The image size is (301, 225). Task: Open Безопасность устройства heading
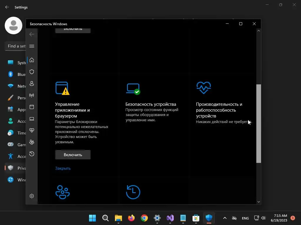151,104
